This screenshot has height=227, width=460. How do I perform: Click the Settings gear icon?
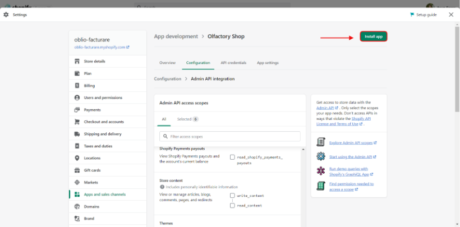pyautogui.click(x=6, y=15)
